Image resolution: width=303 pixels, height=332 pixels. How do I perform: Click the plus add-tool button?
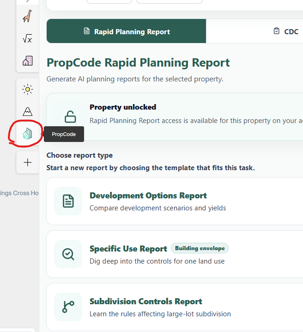click(x=28, y=162)
